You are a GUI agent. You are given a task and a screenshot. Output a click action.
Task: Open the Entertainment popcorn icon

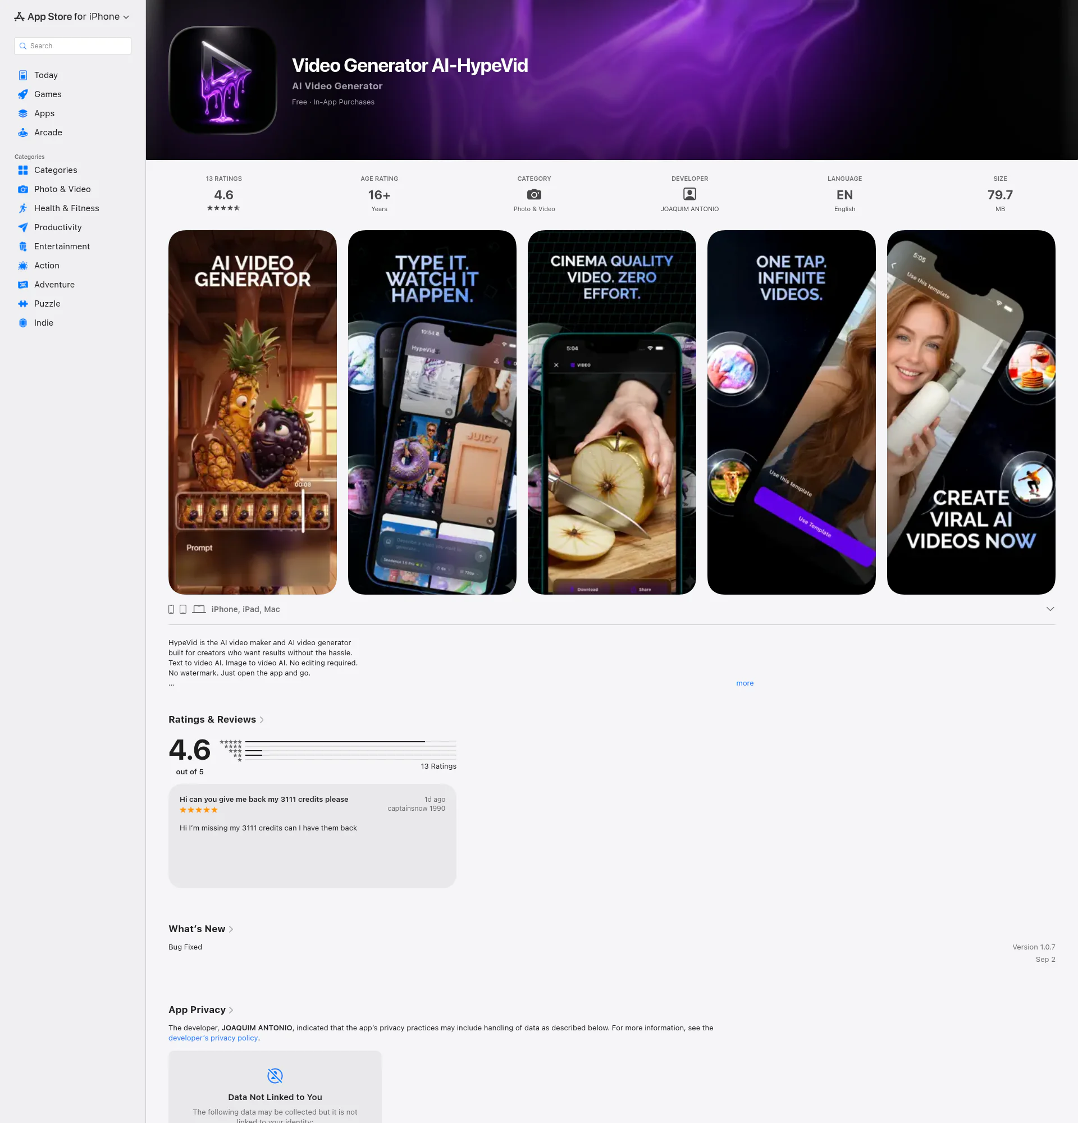(23, 246)
